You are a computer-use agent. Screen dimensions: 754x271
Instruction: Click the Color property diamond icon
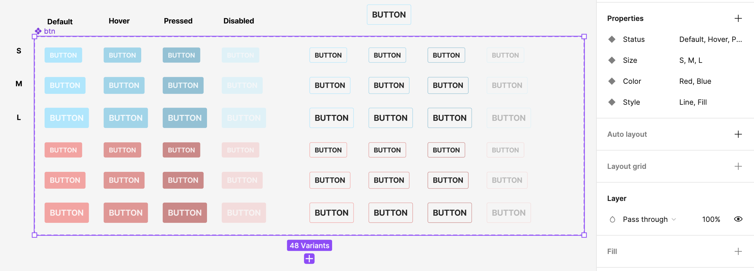(612, 81)
